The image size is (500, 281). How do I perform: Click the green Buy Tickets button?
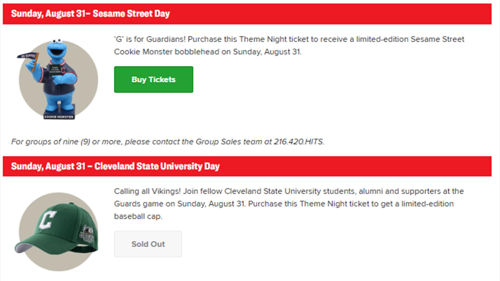(x=153, y=79)
